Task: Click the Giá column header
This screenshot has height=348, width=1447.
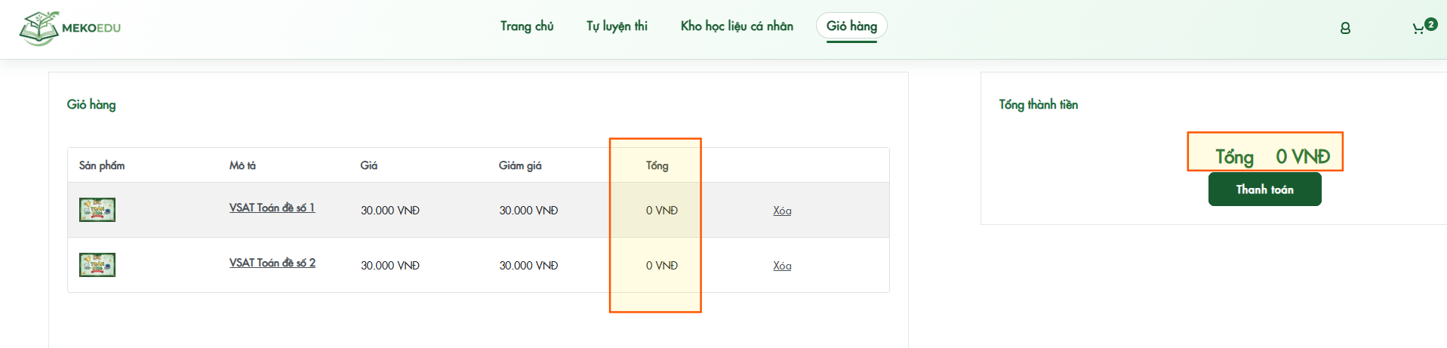Action: coord(369,165)
